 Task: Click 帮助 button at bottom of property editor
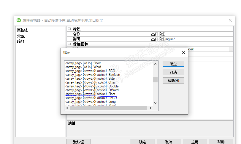coord(221,142)
